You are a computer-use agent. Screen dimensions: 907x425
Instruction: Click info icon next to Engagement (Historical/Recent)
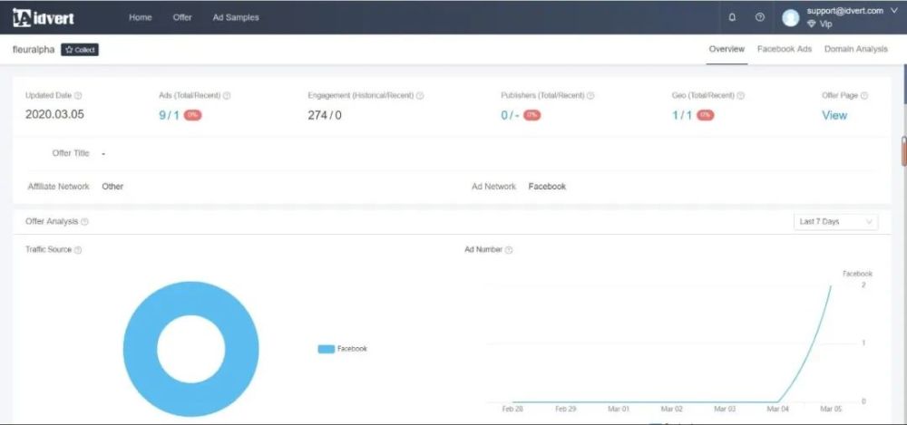420,96
